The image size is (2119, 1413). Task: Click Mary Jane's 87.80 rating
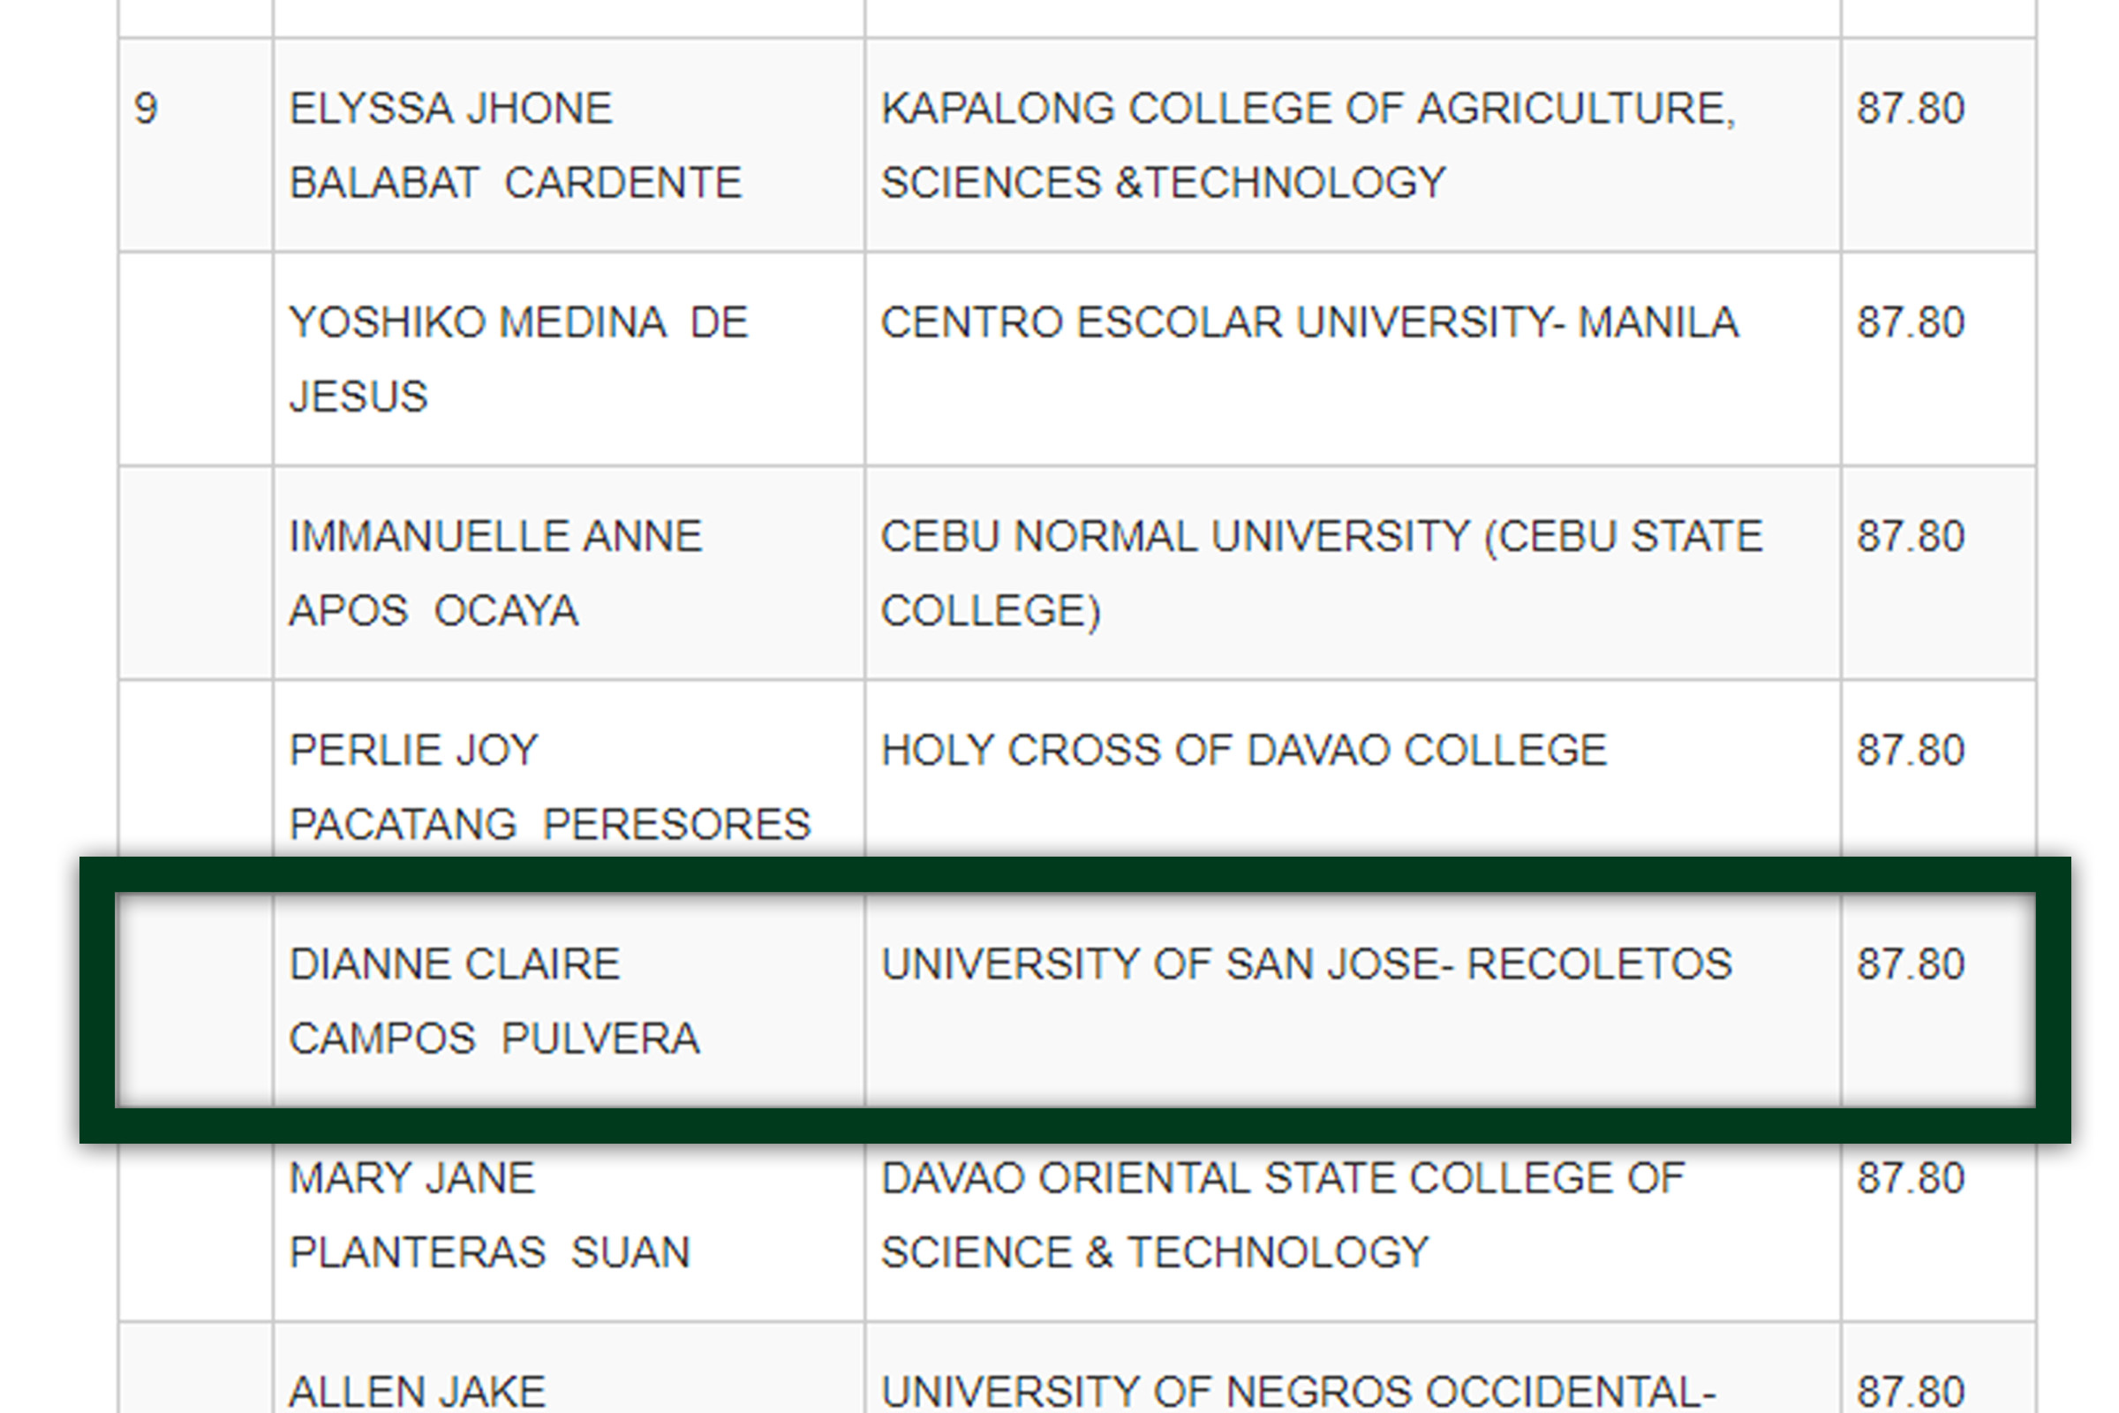click(x=1910, y=1178)
